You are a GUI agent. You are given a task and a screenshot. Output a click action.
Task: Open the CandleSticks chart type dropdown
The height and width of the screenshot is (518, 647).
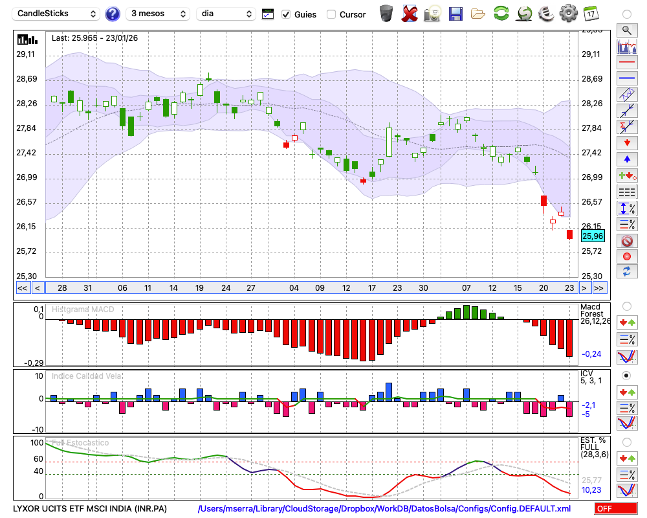click(57, 14)
